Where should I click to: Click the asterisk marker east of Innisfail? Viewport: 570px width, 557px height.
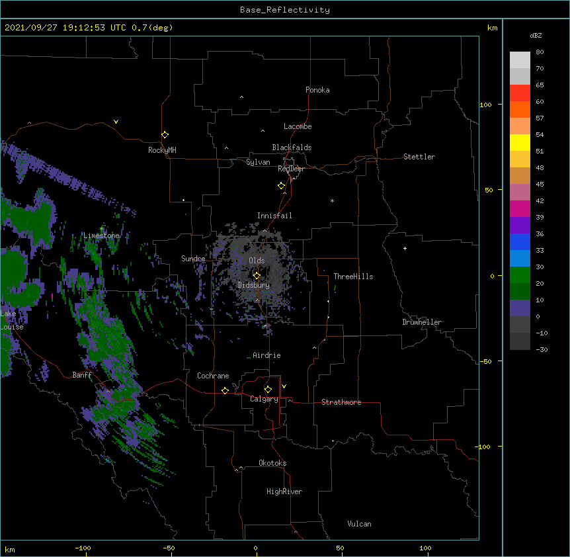pyautogui.click(x=332, y=200)
